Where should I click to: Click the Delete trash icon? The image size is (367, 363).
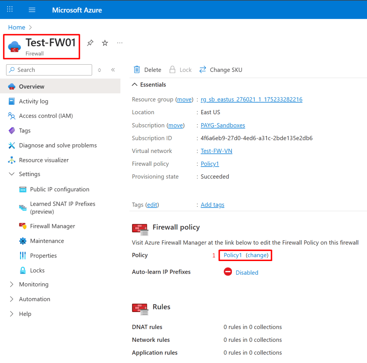[x=137, y=70]
